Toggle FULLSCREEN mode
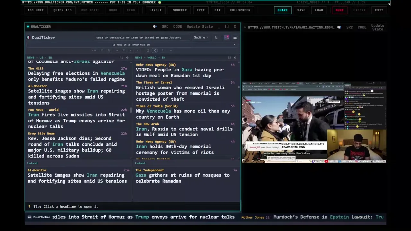The width and height of the screenshot is (411, 231). coord(240,10)
